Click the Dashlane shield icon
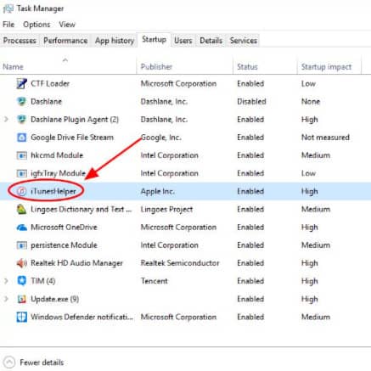The height and width of the screenshot is (371, 371). 21,101
